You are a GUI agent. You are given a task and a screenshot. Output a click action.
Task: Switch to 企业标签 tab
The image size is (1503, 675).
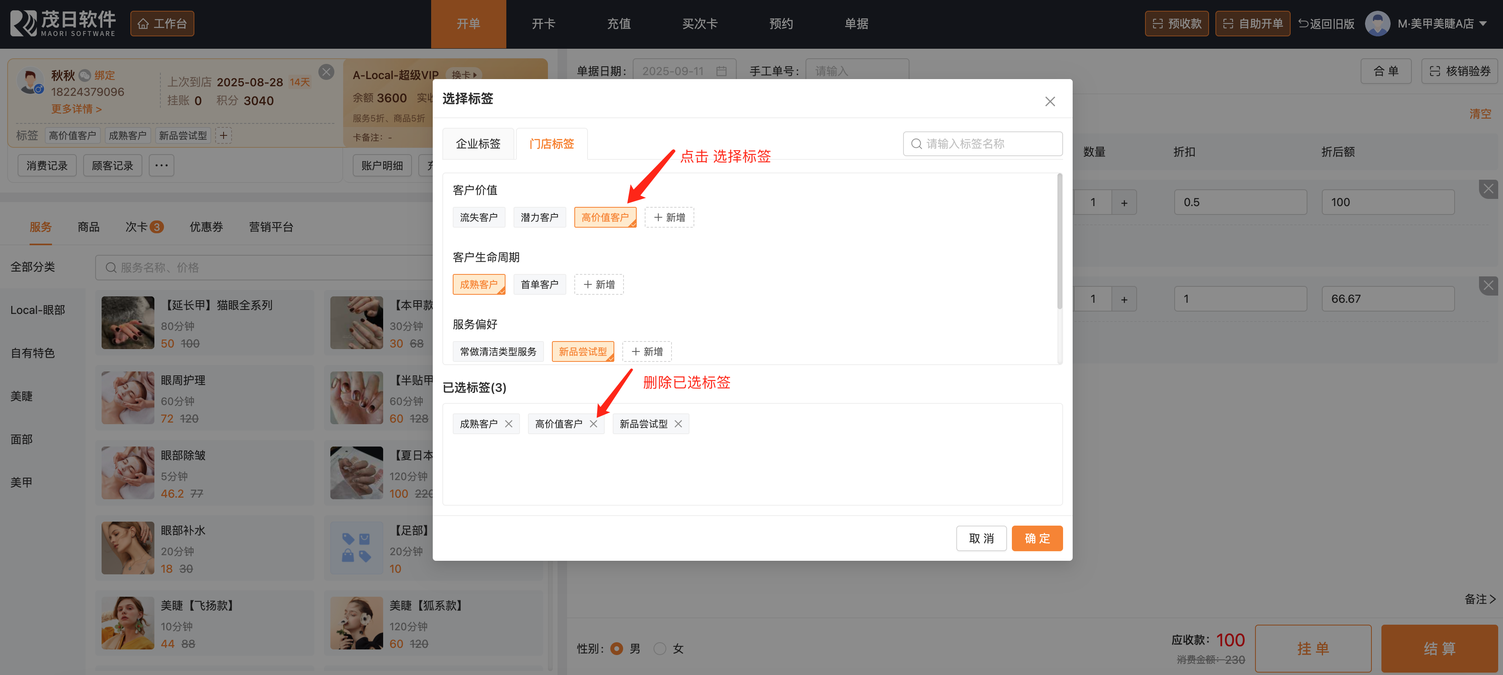tap(478, 144)
